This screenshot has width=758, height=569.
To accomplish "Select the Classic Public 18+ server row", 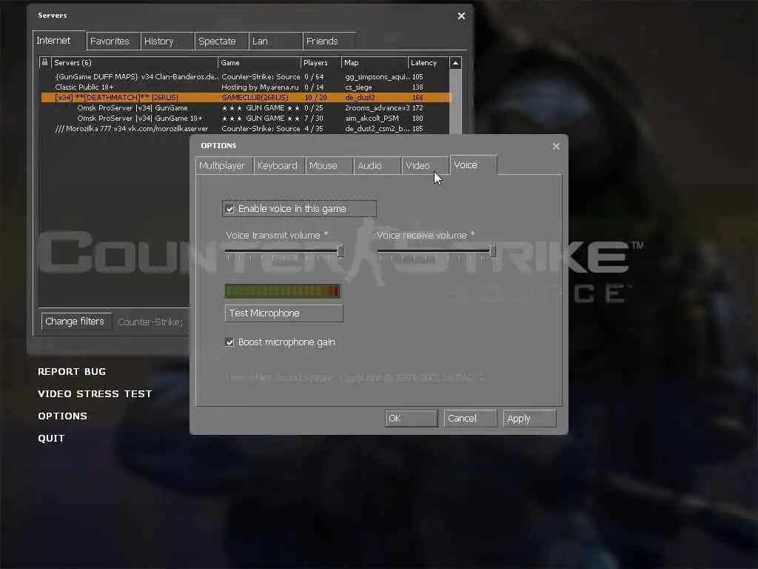I will click(245, 87).
